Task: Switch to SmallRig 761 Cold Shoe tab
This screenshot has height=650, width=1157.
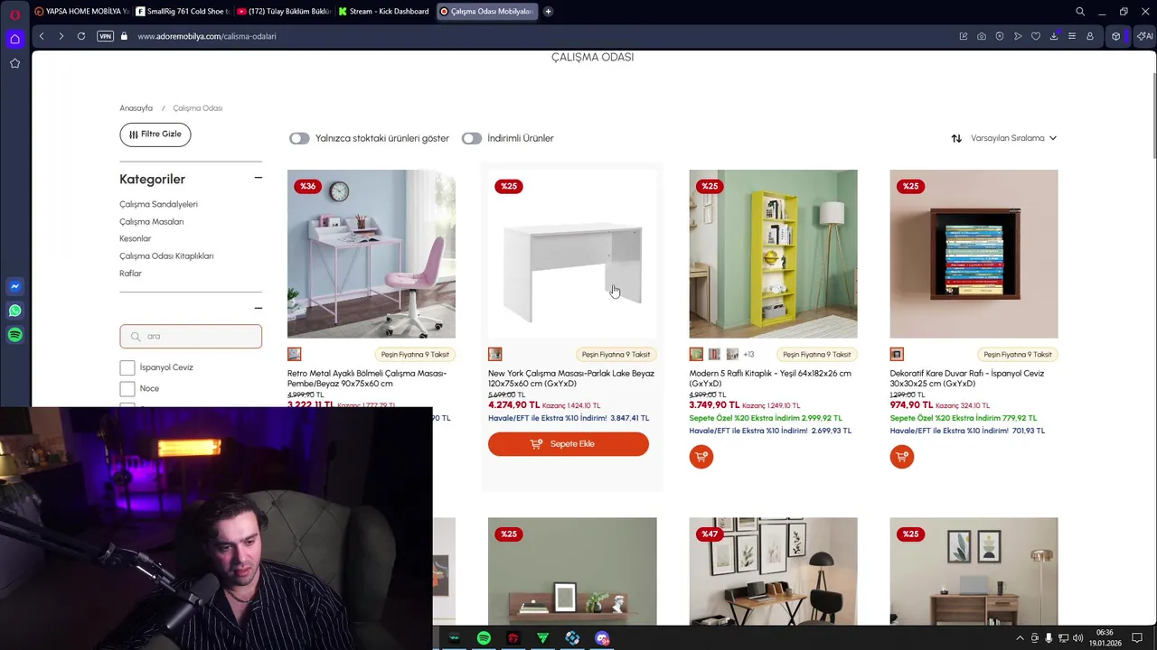Action: 183,12
